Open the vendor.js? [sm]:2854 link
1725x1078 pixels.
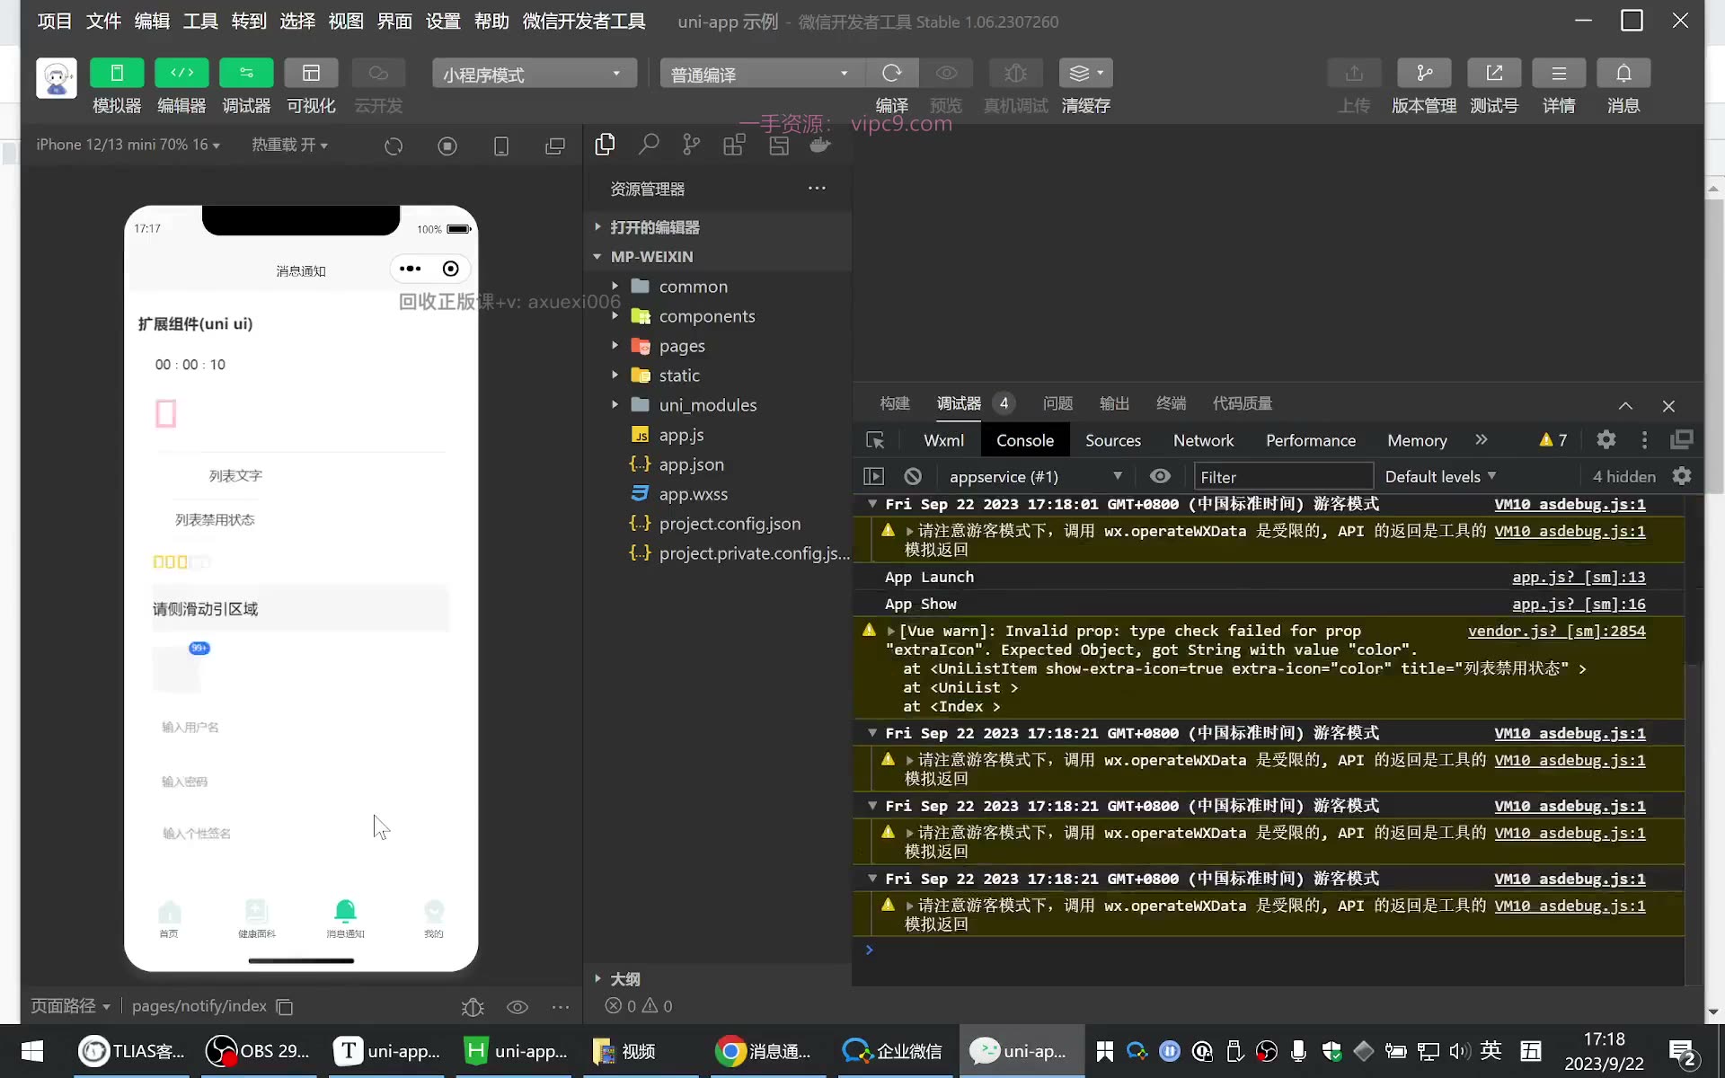[x=1556, y=631]
